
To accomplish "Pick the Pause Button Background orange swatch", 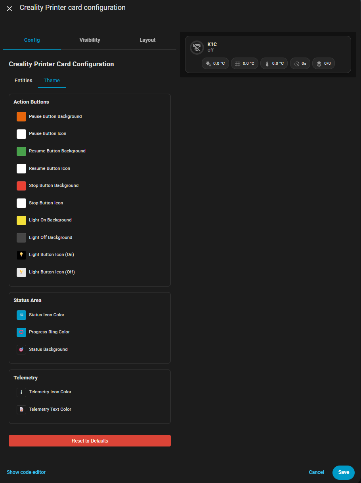I will [21, 117].
